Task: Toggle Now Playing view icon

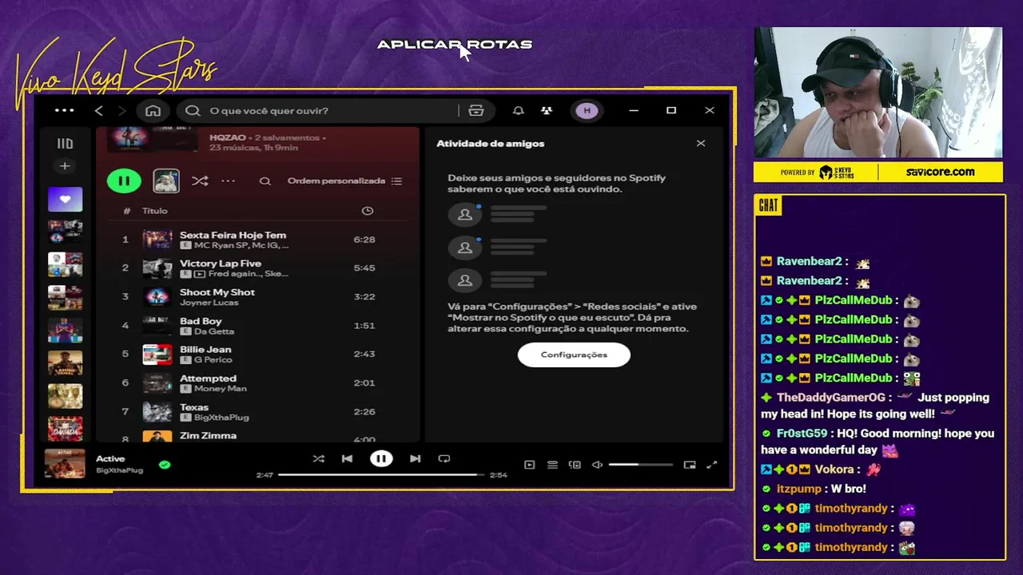Action: (529, 465)
